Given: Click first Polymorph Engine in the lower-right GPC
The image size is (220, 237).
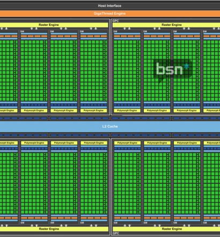Looking at the screenshot, I should click(127, 143).
